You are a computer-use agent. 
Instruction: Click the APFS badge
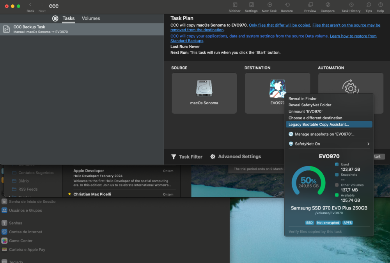(x=347, y=223)
